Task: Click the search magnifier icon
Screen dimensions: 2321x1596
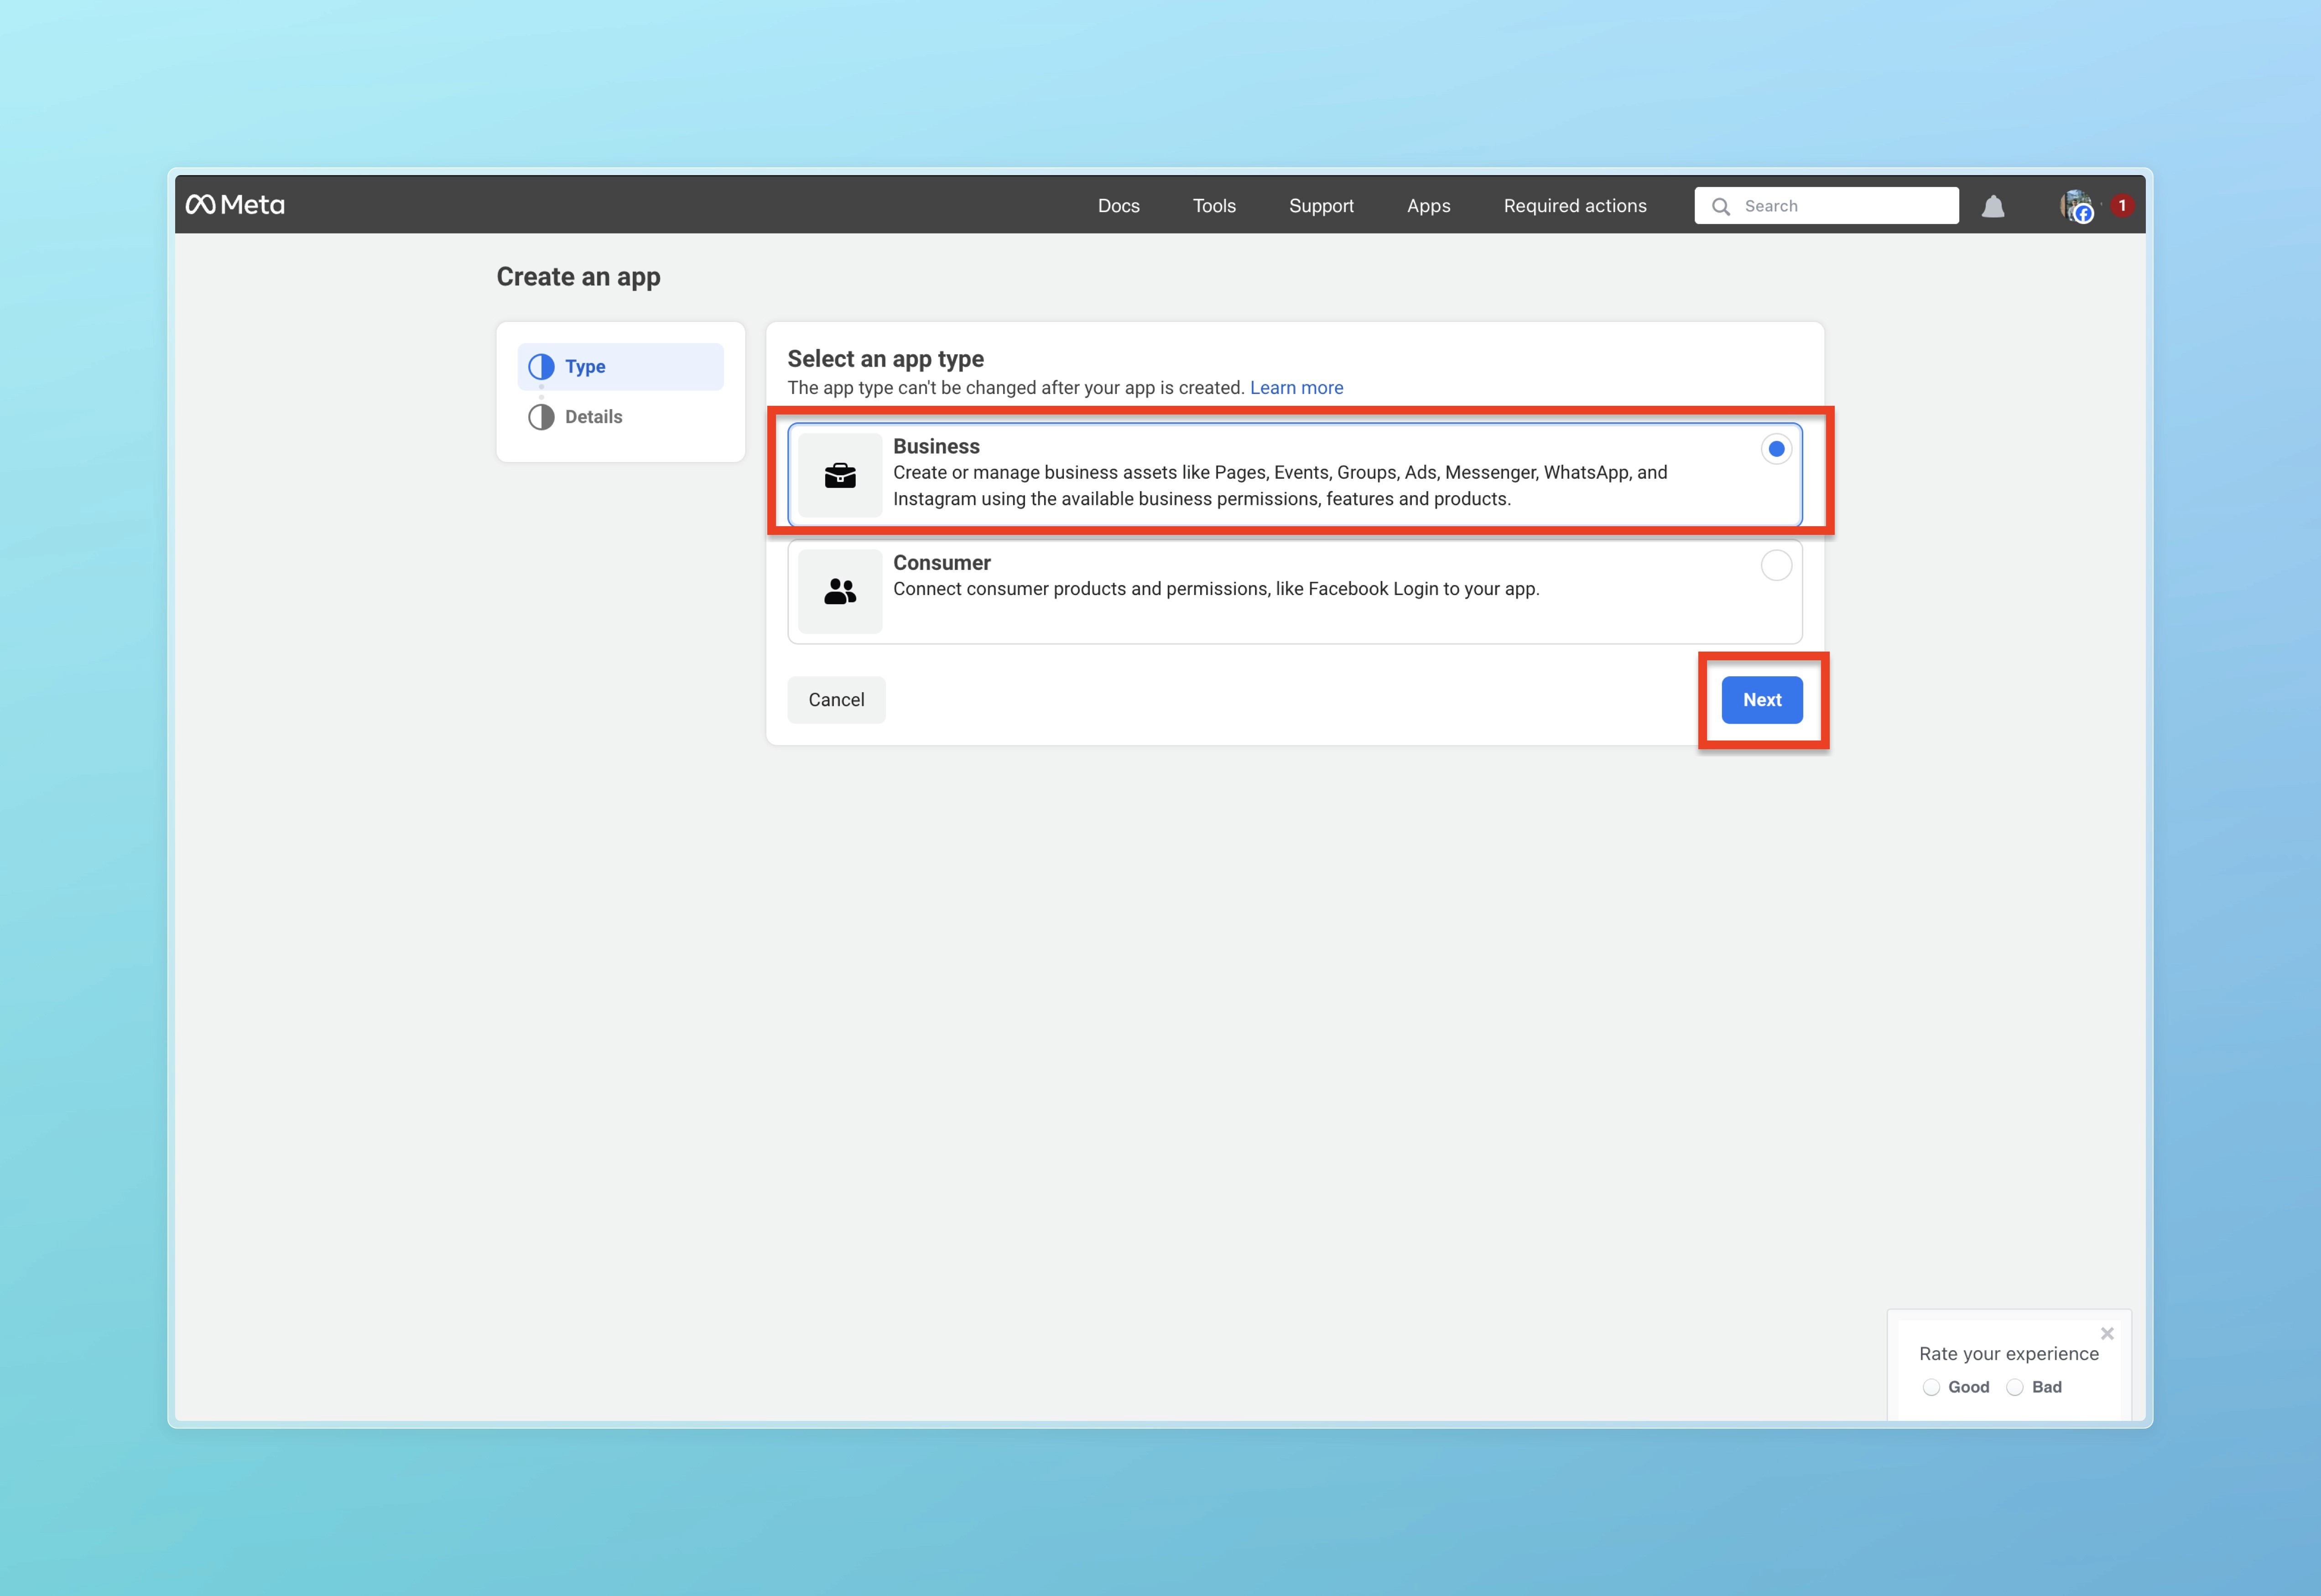Action: [x=1721, y=206]
